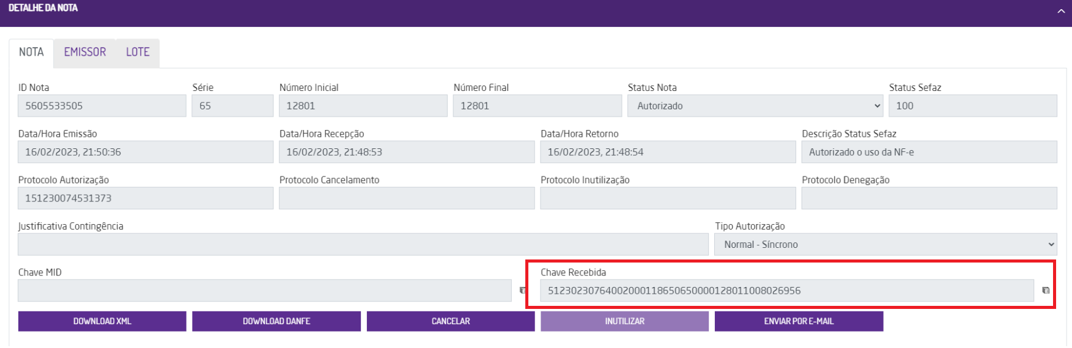
Task: Copy the Chave MID value icon
Action: (523, 291)
